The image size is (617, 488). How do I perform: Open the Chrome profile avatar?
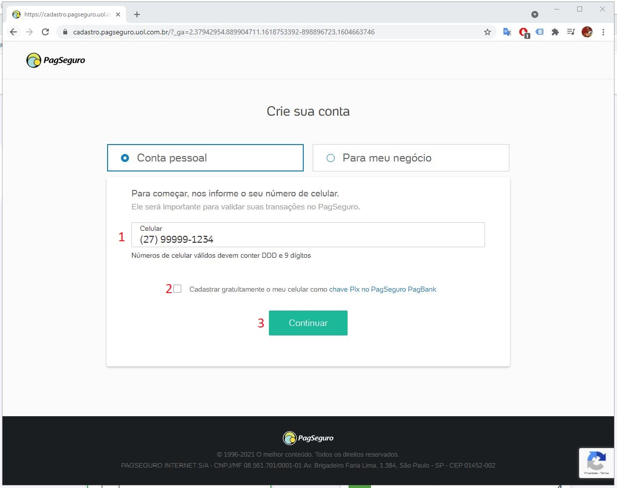[587, 32]
